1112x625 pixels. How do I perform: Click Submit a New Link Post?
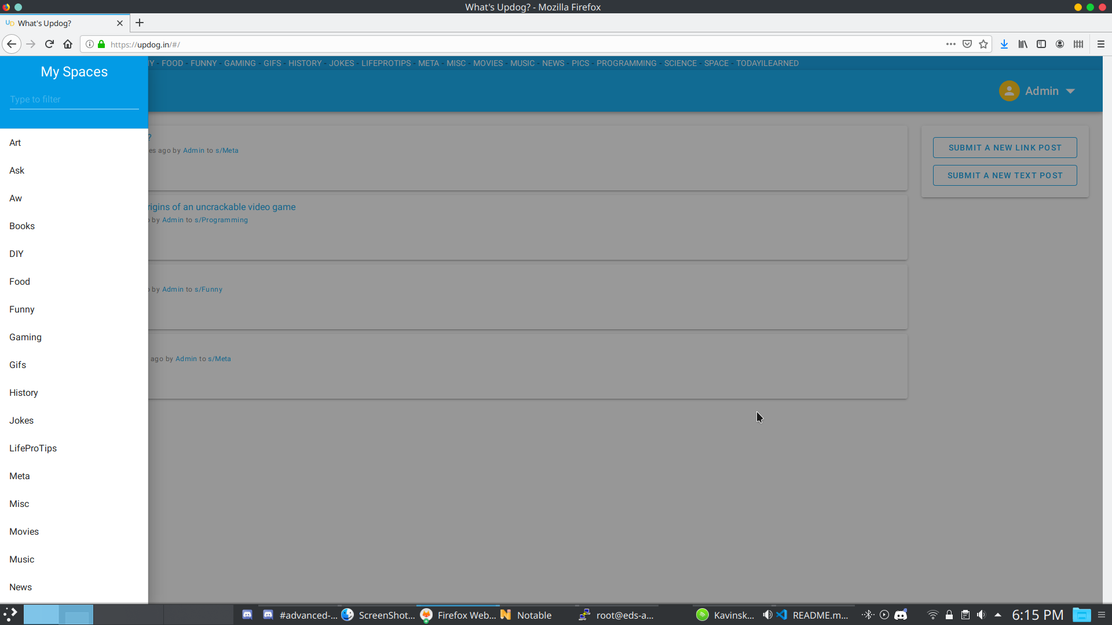point(1005,148)
